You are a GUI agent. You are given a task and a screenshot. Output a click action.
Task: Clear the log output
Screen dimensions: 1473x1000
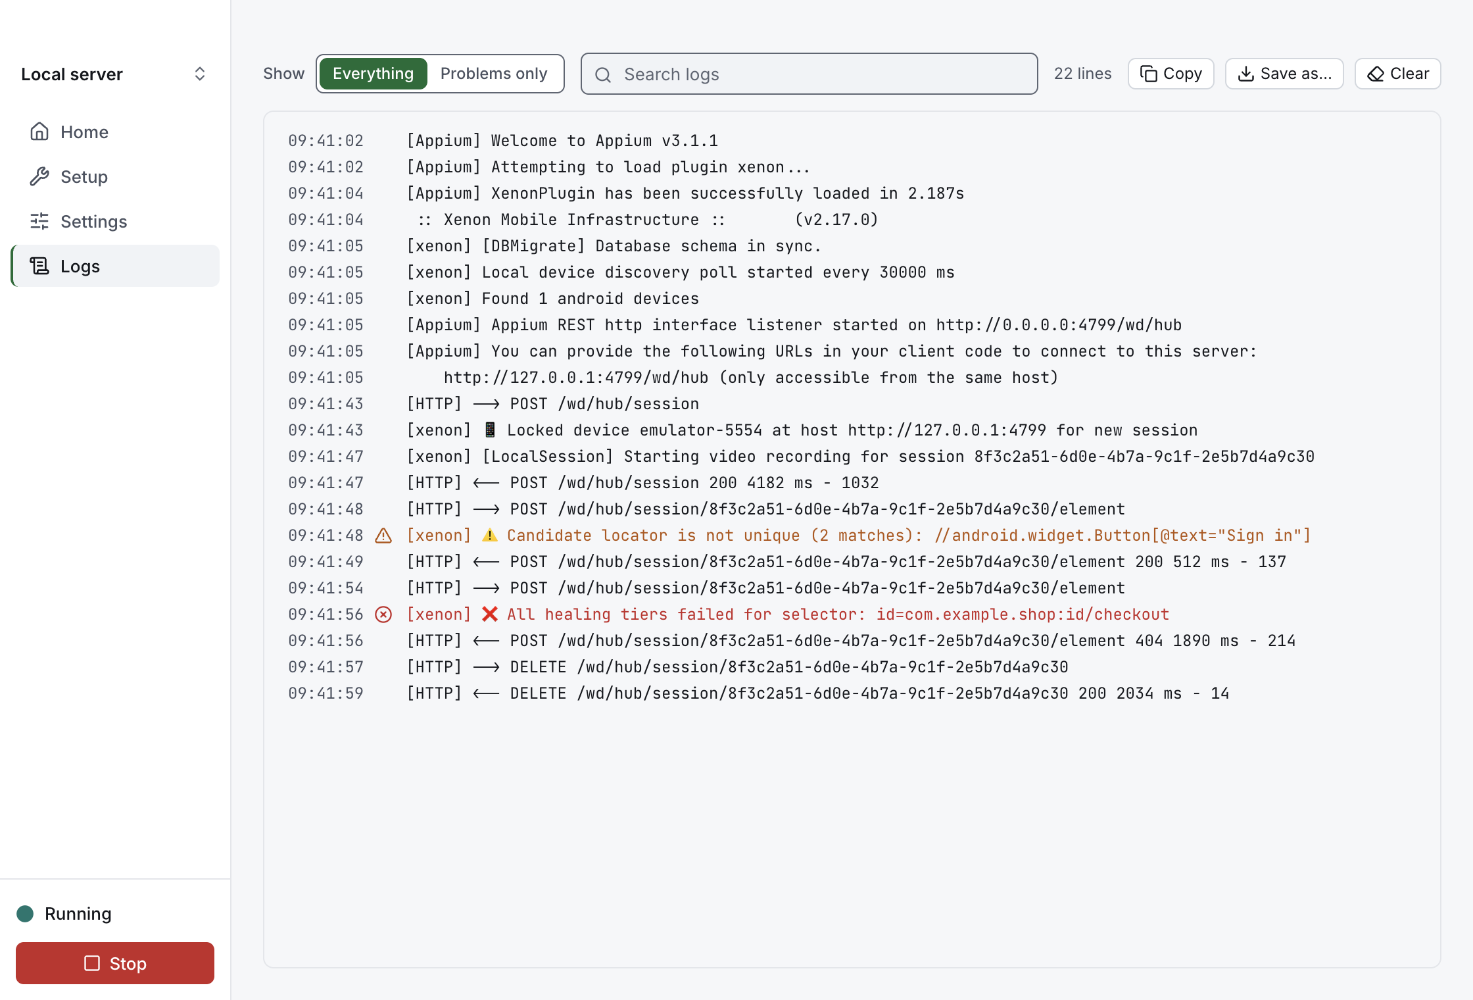pos(1397,74)
